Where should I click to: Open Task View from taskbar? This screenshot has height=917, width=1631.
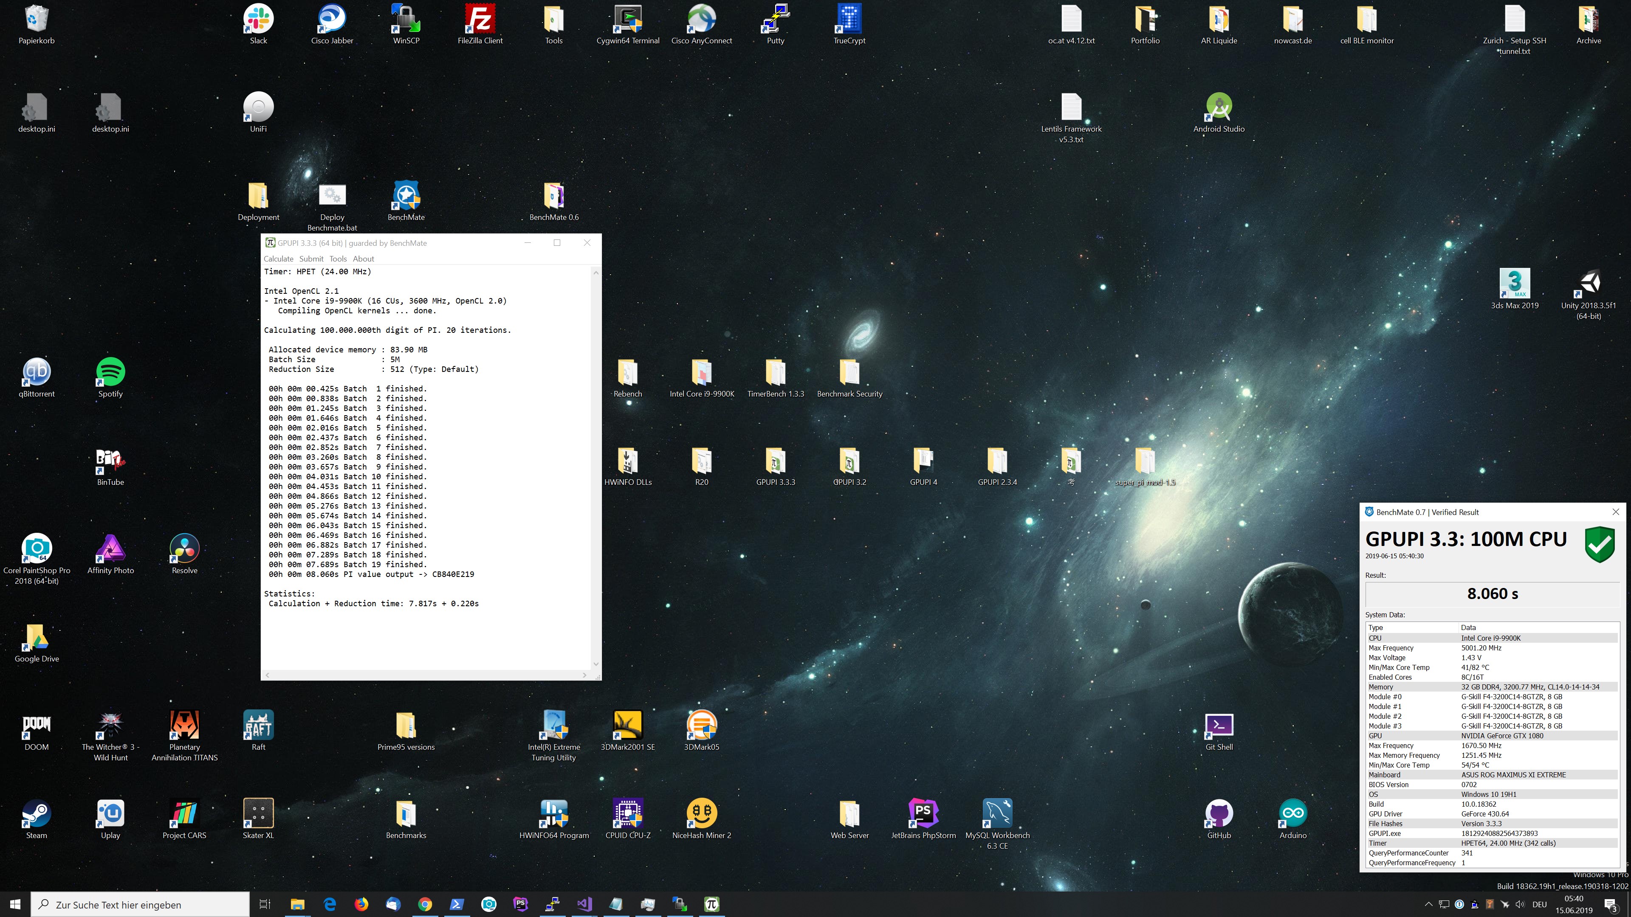(265, 904)
